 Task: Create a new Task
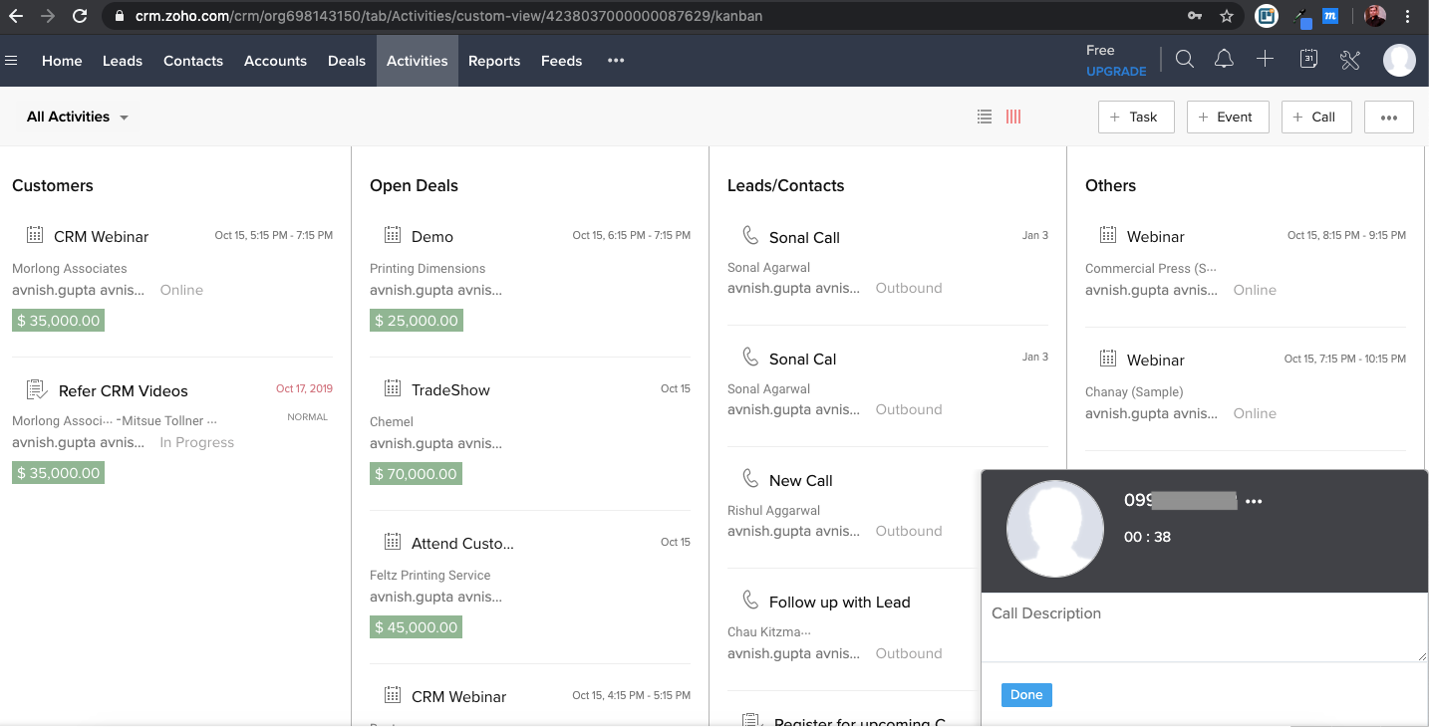[x=1136, y=117]
